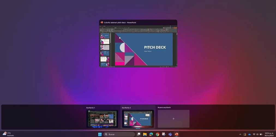Open volume control speaker icon
Viewport: 276px width, 137px height.
coord(257,134)
